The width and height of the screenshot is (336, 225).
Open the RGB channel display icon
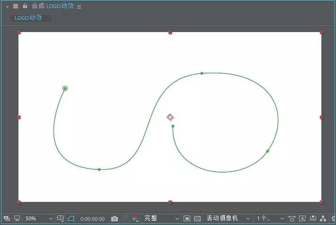pyautogui.click(x=135, y=218)
